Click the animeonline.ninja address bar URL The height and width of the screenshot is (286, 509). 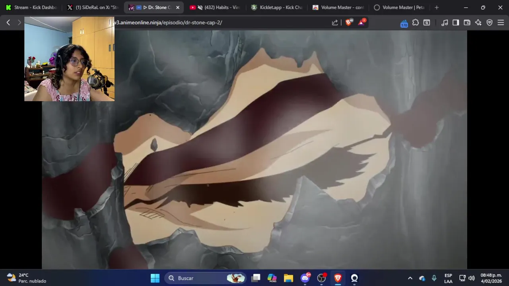coord(168,23)
